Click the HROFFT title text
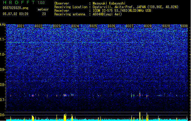This screenshot has height=121, width=191. click(x=19, y=2)
